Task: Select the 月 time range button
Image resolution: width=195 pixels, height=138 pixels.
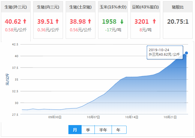Action: pyautogui.click(x=75, y=130)
